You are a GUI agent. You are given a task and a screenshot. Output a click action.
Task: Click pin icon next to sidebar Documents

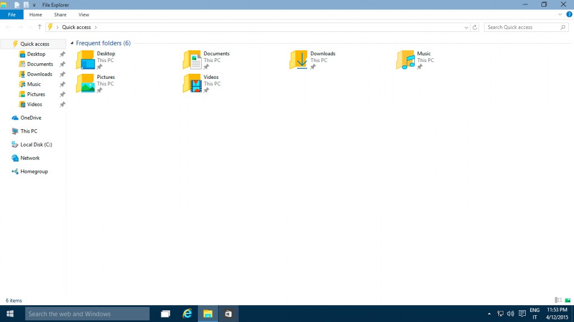pos(63,64)
